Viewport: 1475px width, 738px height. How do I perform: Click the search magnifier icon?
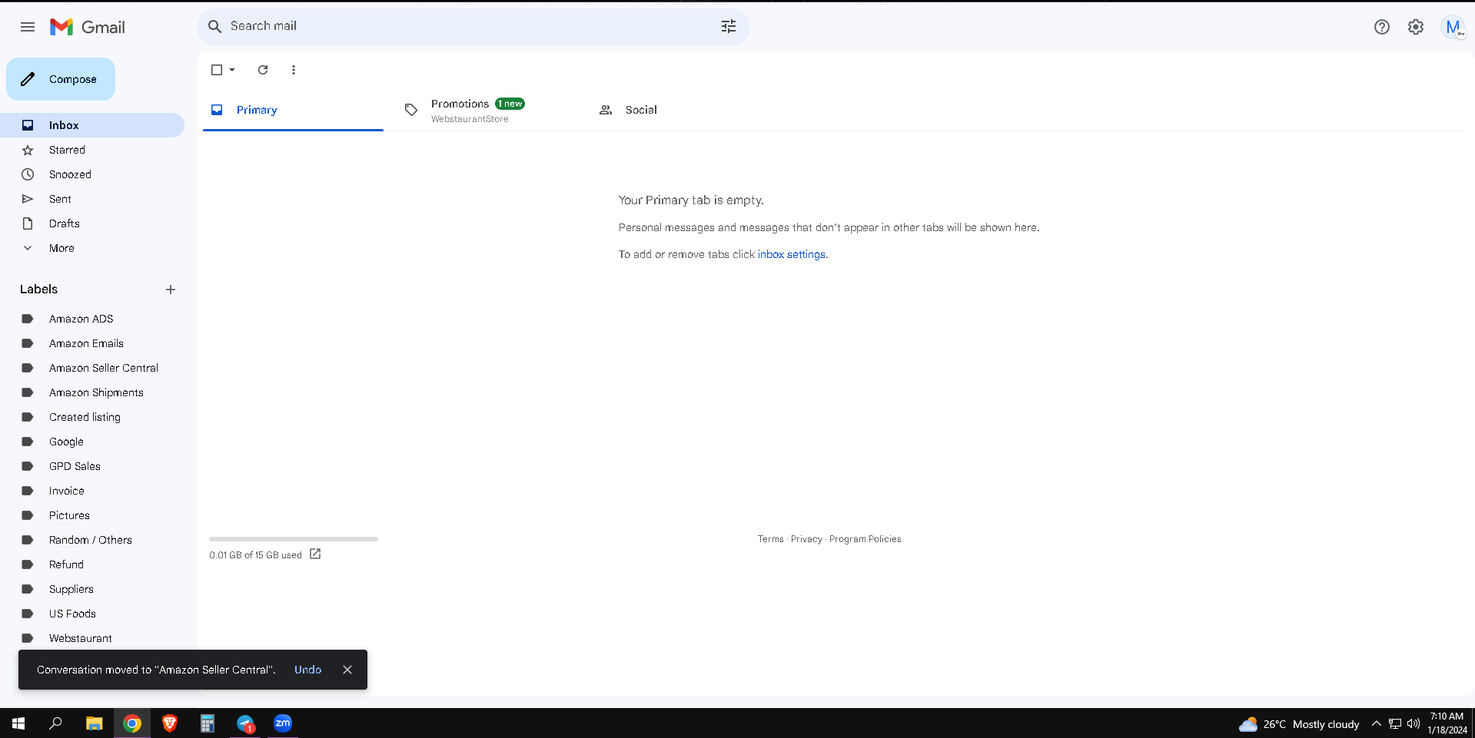215,26
